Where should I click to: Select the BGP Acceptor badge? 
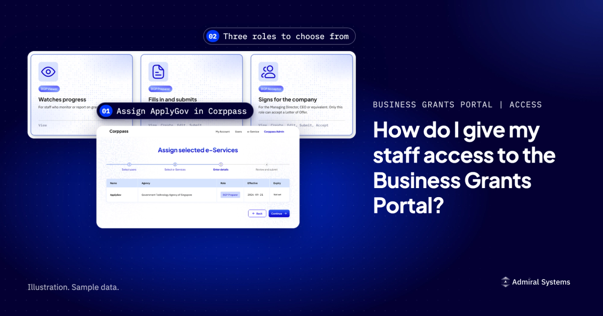tap(270, 89)
